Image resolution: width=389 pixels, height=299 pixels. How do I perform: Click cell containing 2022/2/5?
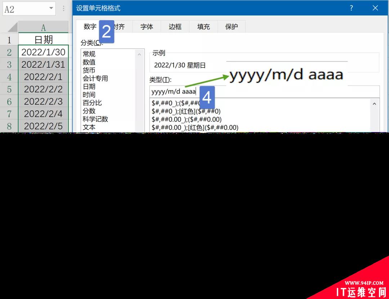click(x=43, y=126)
